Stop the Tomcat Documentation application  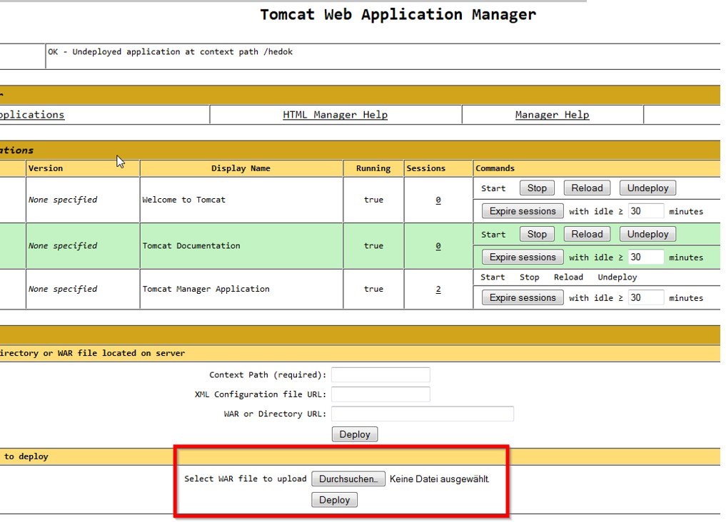point(537,235)
